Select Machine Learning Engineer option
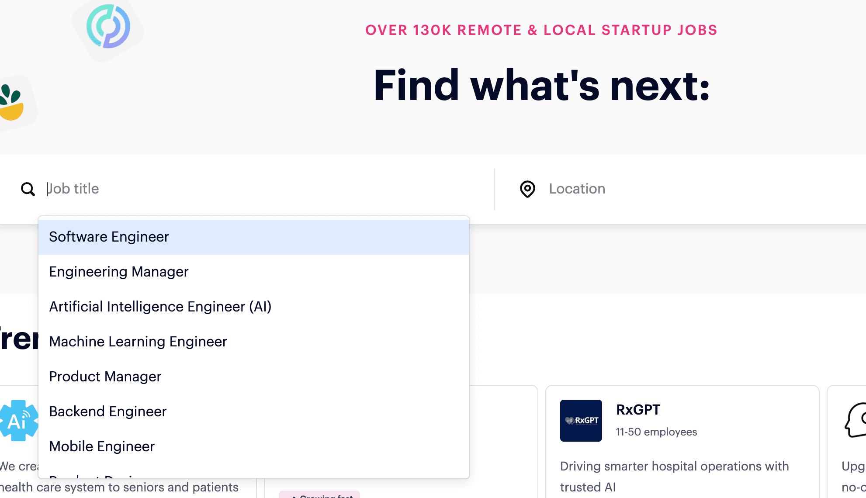 [x=138, y=342]
